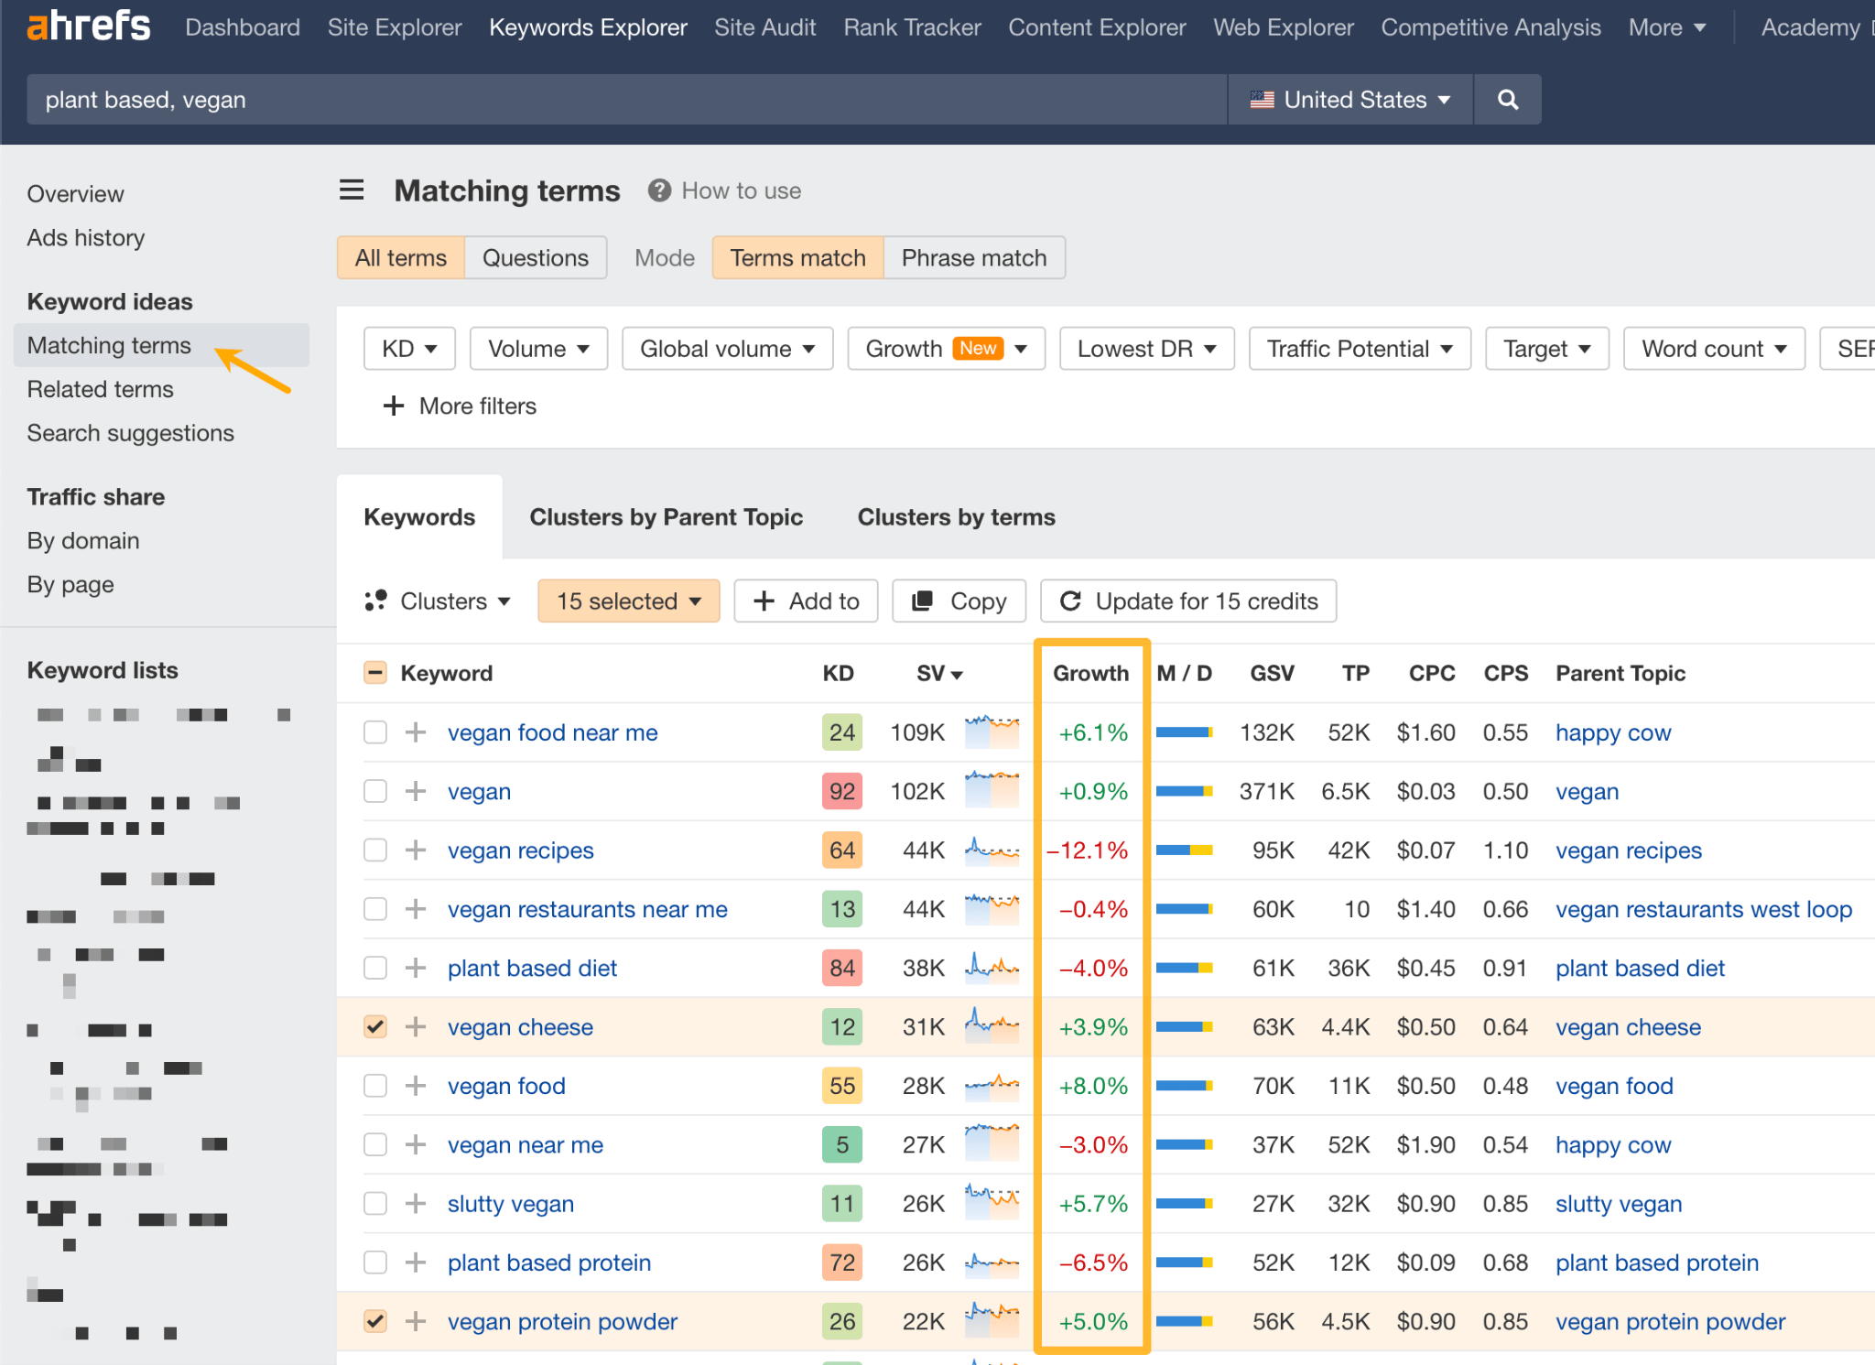Click the plus icon next to vegan food near me
1875x1365 pixels.
pos(416,731)
